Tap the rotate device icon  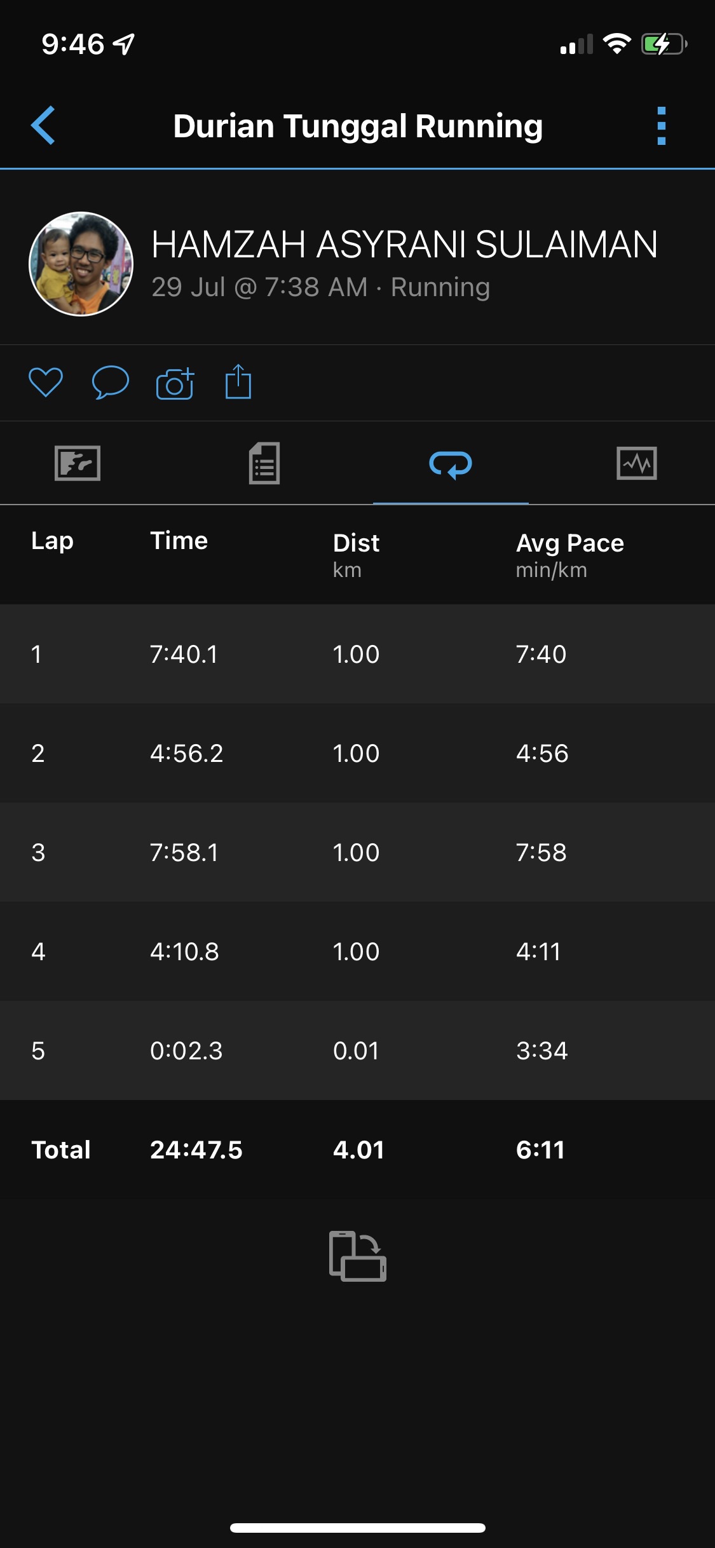pyautogui.click(x=357, y=1256)
